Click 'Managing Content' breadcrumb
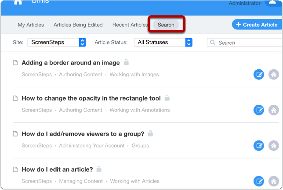 point(81,181)
